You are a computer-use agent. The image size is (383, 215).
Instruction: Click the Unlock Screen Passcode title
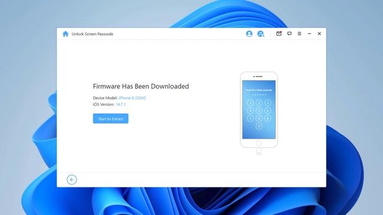pos(92,34)
